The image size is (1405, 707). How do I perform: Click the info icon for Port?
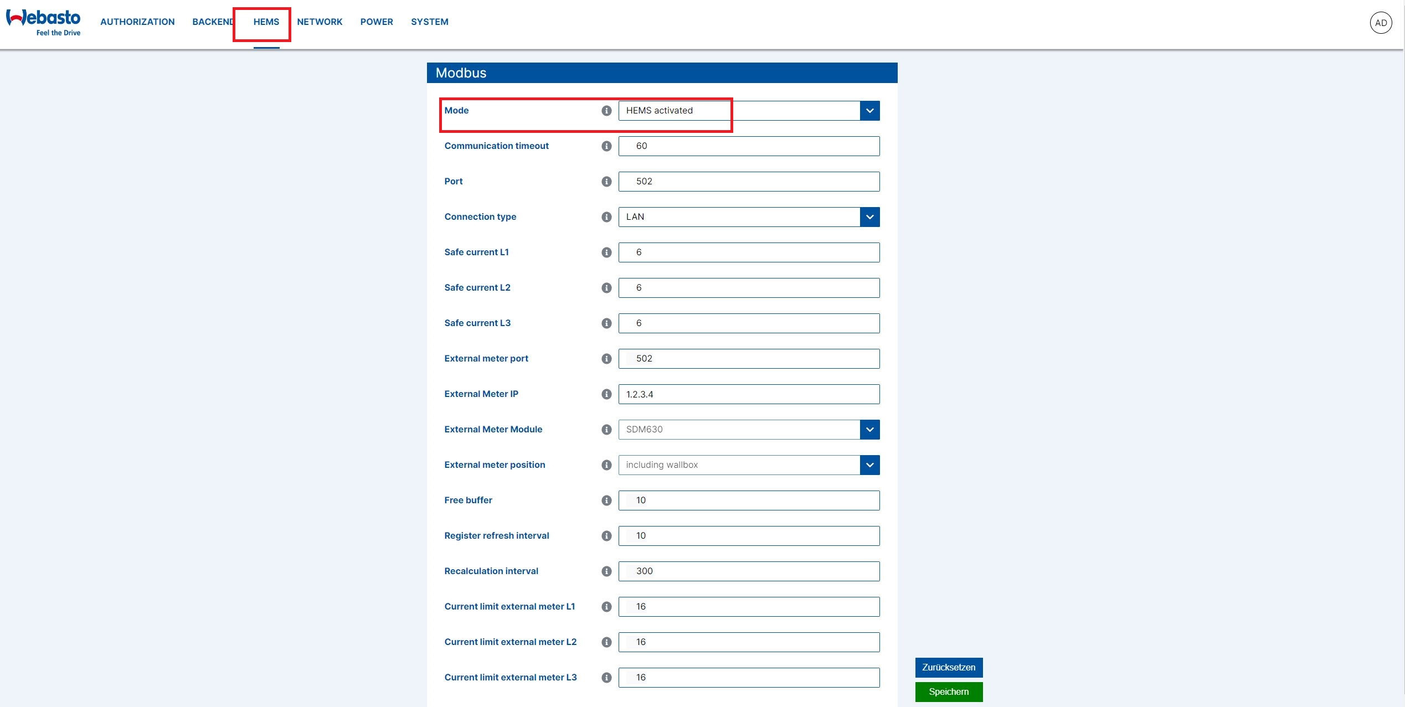(x=606, y=182)
